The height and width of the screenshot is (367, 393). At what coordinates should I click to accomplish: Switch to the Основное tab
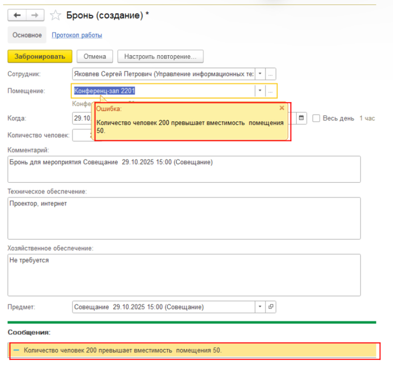click(27, 35)
